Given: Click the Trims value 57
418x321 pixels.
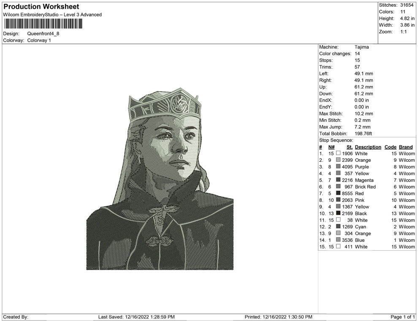Looking at the screenshot, I should pyautogui.click(x=357, y=67).
